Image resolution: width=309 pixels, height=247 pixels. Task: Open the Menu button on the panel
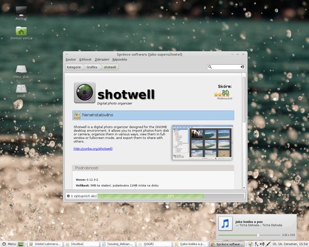click(9, 244)
